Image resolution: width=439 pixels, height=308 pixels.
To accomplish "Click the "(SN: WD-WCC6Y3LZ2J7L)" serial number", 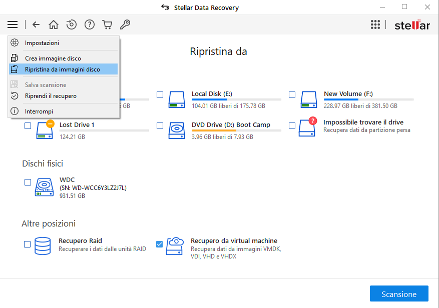I will click(93, 187).
